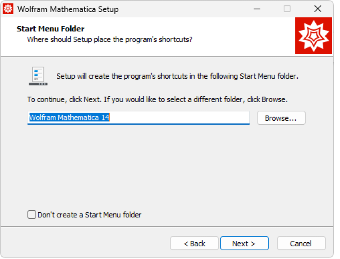Click the Next button to continue setup
The width and height of the screenshot is (340, 259).
[244, 243]
